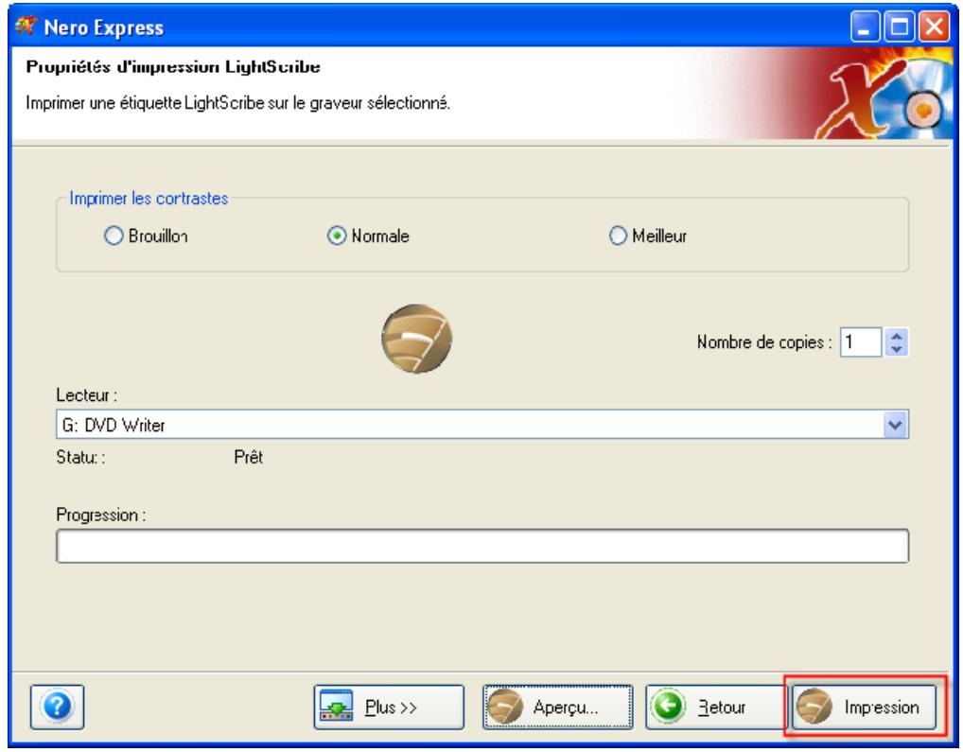963x752 pixels.
Task: Open the Aperçu... preview
Action: coord(558,708)
